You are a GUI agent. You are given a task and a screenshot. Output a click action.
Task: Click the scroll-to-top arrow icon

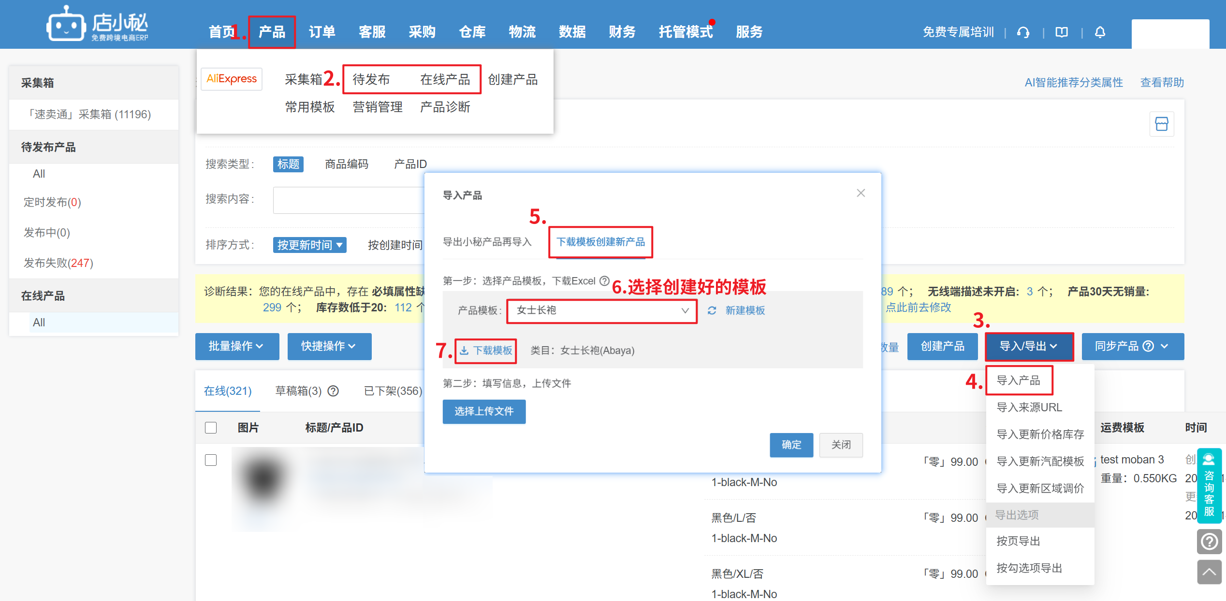tap(1209, 572)
